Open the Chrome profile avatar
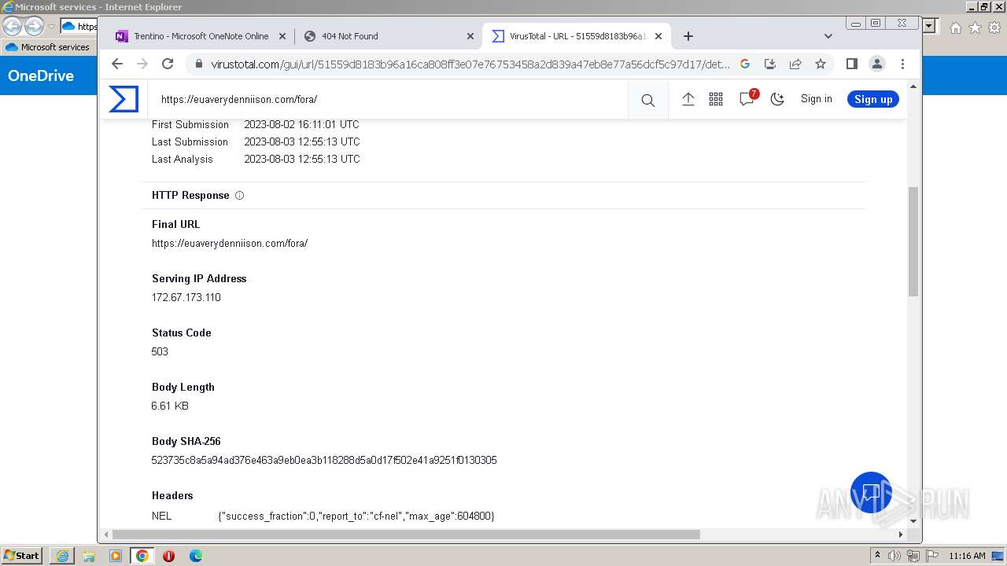1007x566 pixels. click(876, 64)
